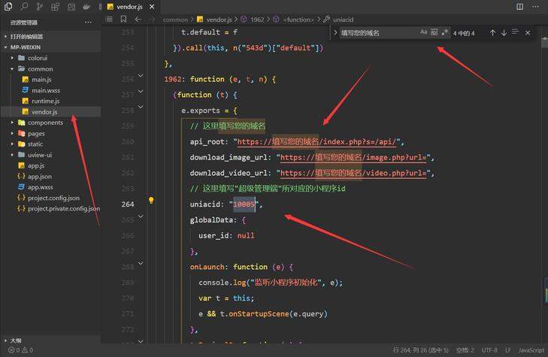Fold onLaunch function at line 268
The image size is (548, 357).
click(x=141, y=263)
